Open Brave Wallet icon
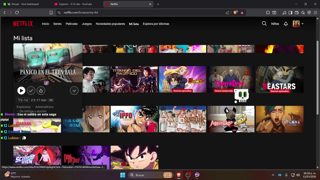This screenshot has width=320, height=180. 297,12
